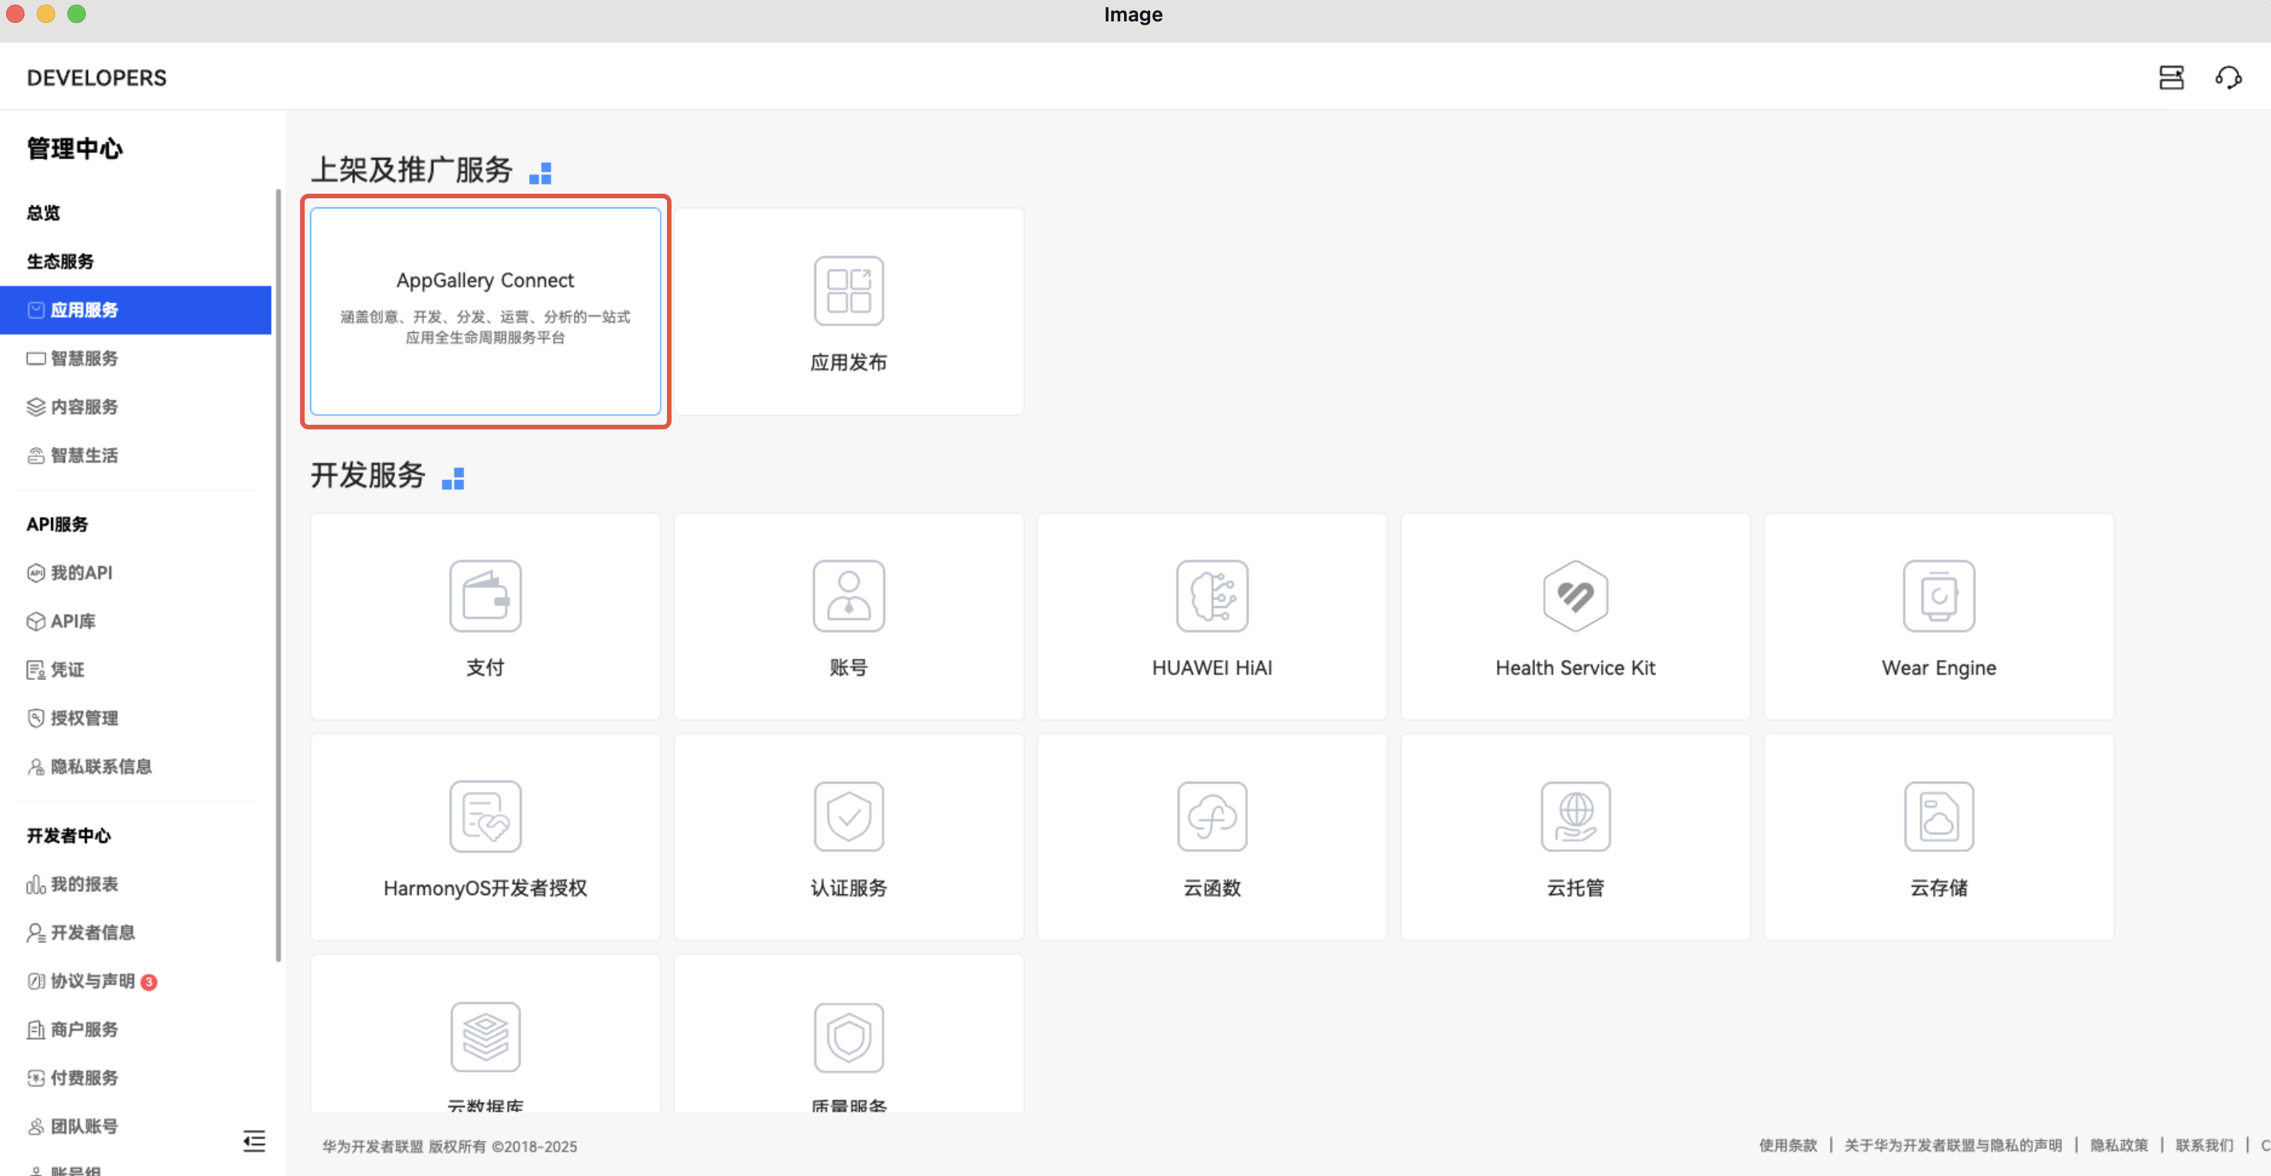This screenshot has width=2271, height=1176.
Task: Click 联系我们 in the footer
Action: [x=2204, y=1145]
